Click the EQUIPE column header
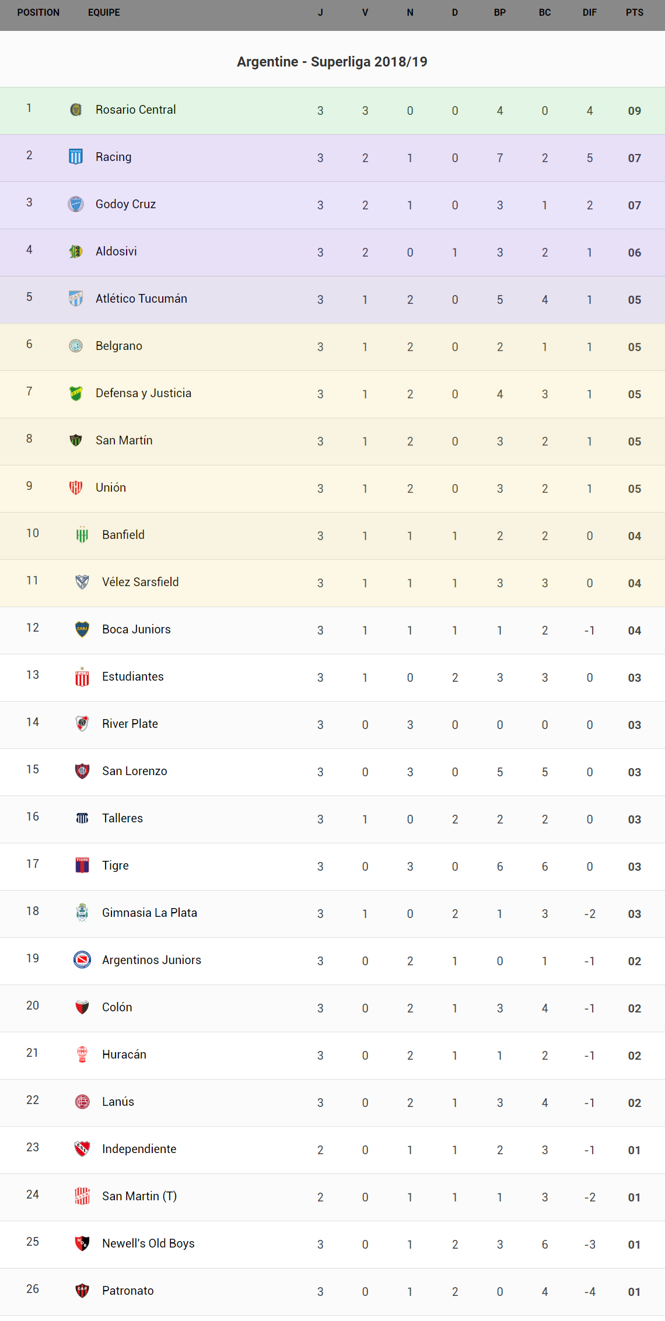 tap(104, 13)
